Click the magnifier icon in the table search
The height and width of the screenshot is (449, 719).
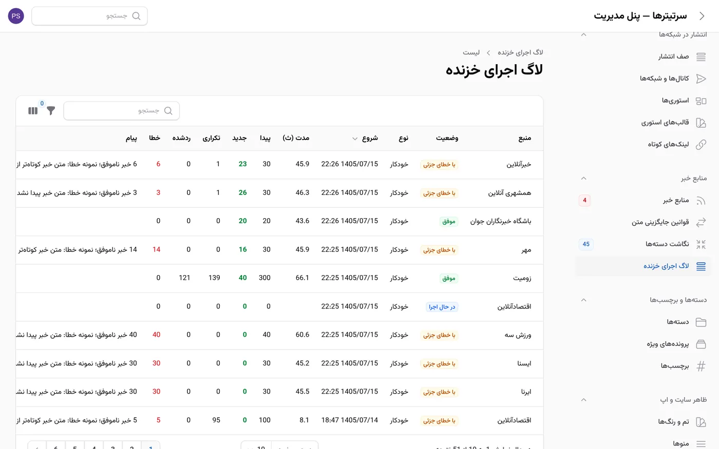point(168,111)
